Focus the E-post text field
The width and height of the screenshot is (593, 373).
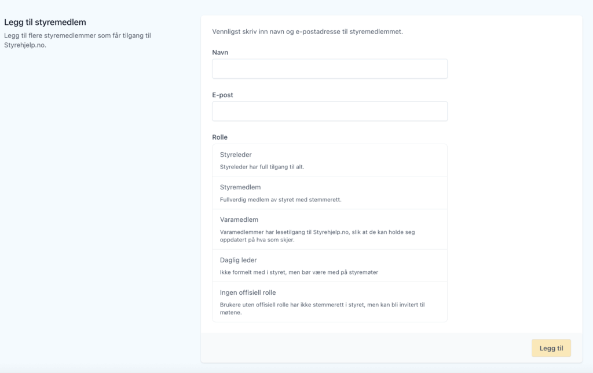tap(330, 111)
